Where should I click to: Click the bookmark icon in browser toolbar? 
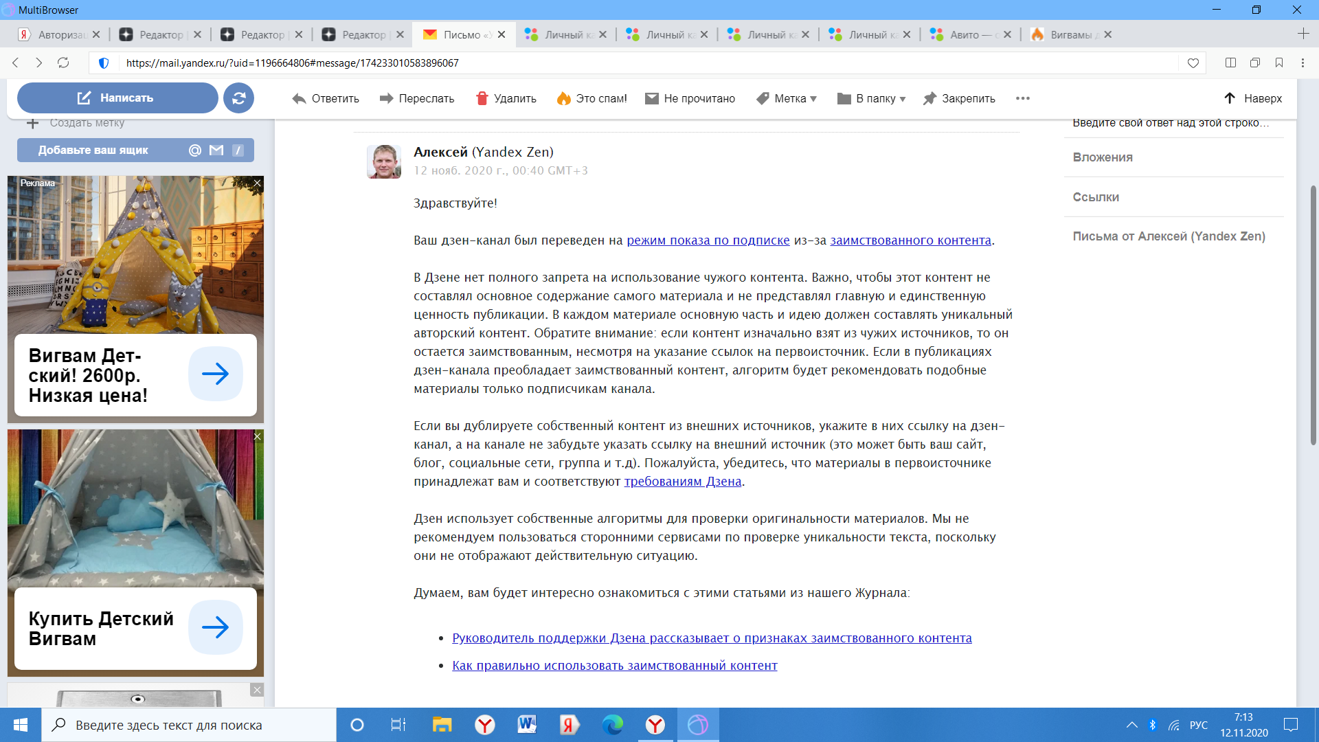coord(1279,63)
